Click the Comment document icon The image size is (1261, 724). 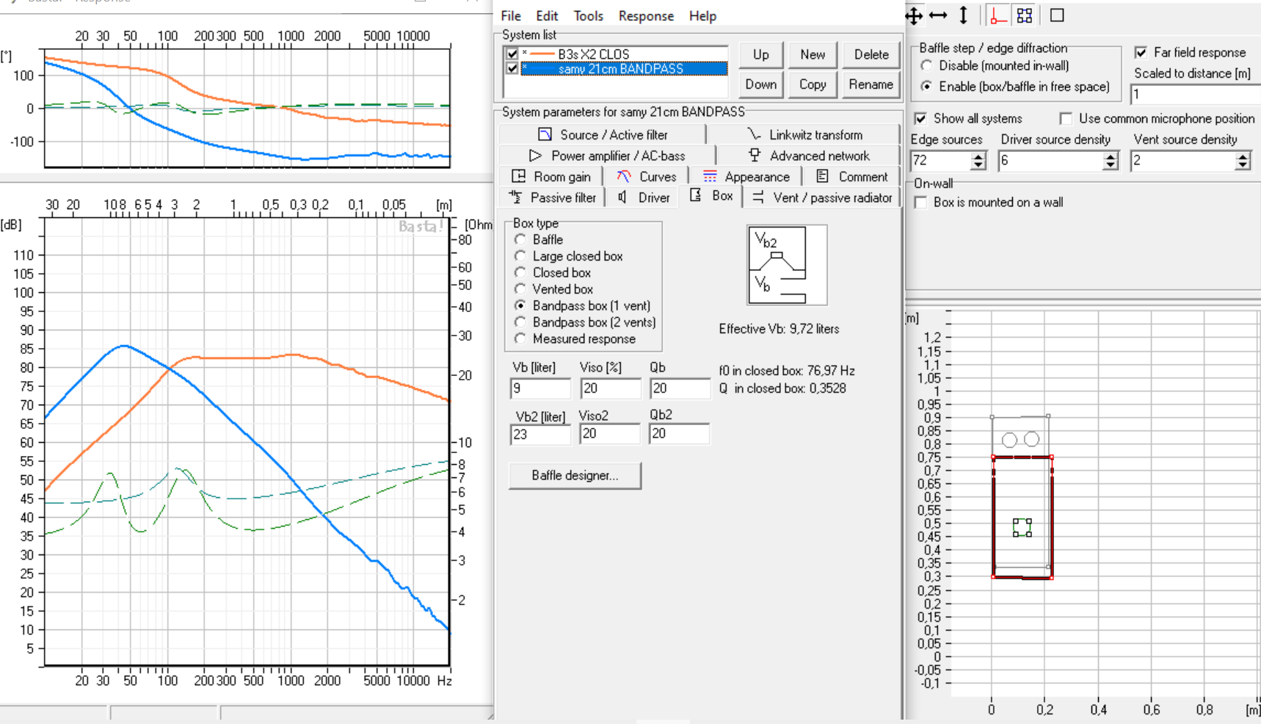823,176
